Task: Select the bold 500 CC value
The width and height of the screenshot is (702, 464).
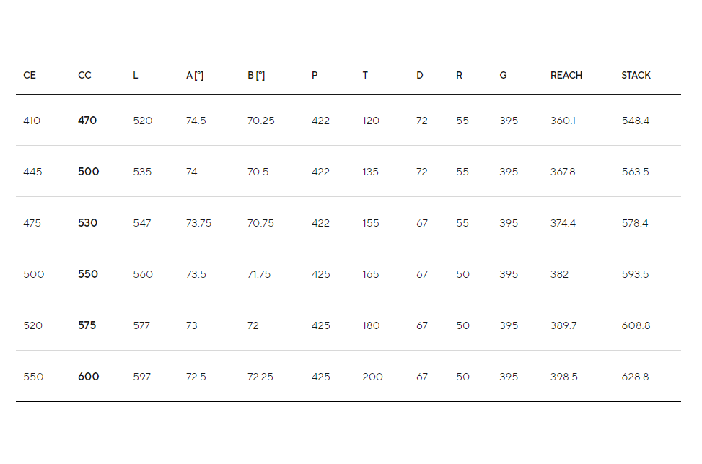Action: pos(89,172)
